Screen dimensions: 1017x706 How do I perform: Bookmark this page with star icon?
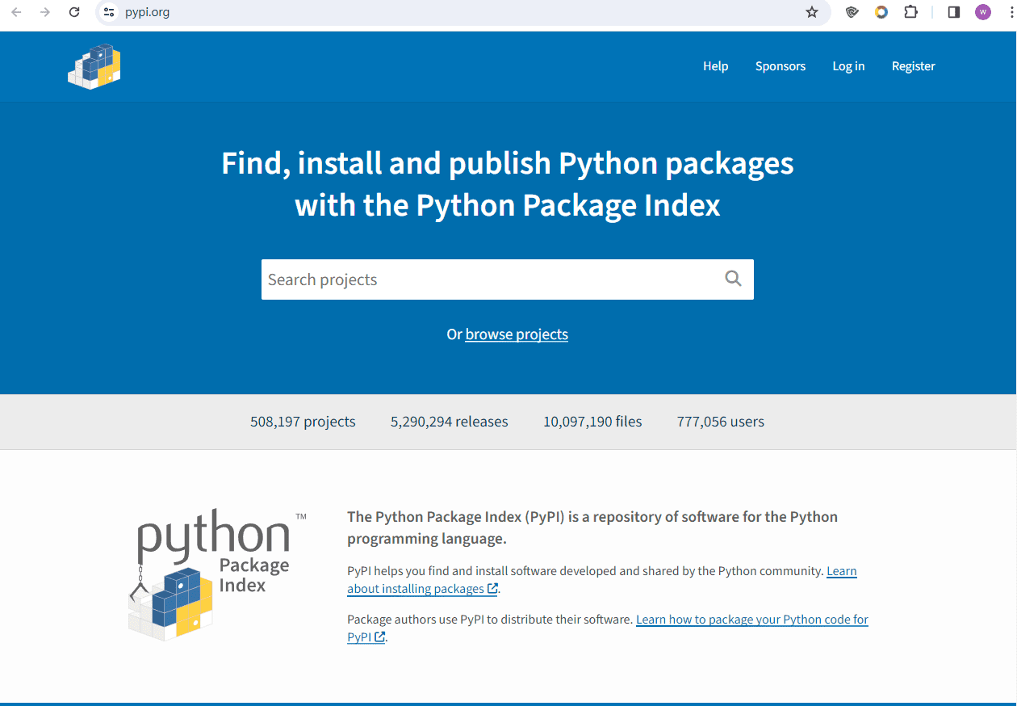tap(812, 12)
